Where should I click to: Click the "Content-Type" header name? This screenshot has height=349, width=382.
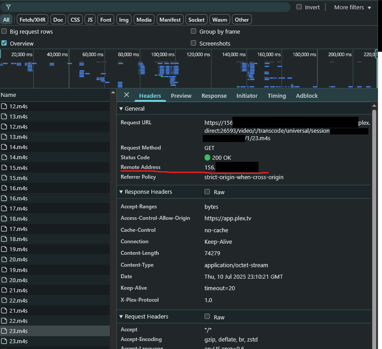(x=137, y=265)
